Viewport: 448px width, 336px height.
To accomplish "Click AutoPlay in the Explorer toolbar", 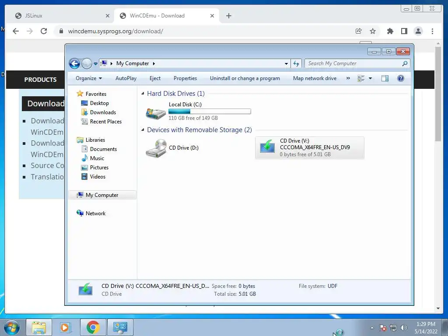I will [x=126, y=78].
